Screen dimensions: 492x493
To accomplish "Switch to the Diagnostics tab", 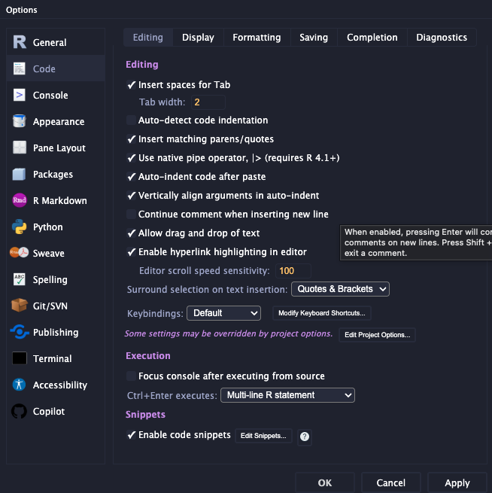I will (442, 38).
